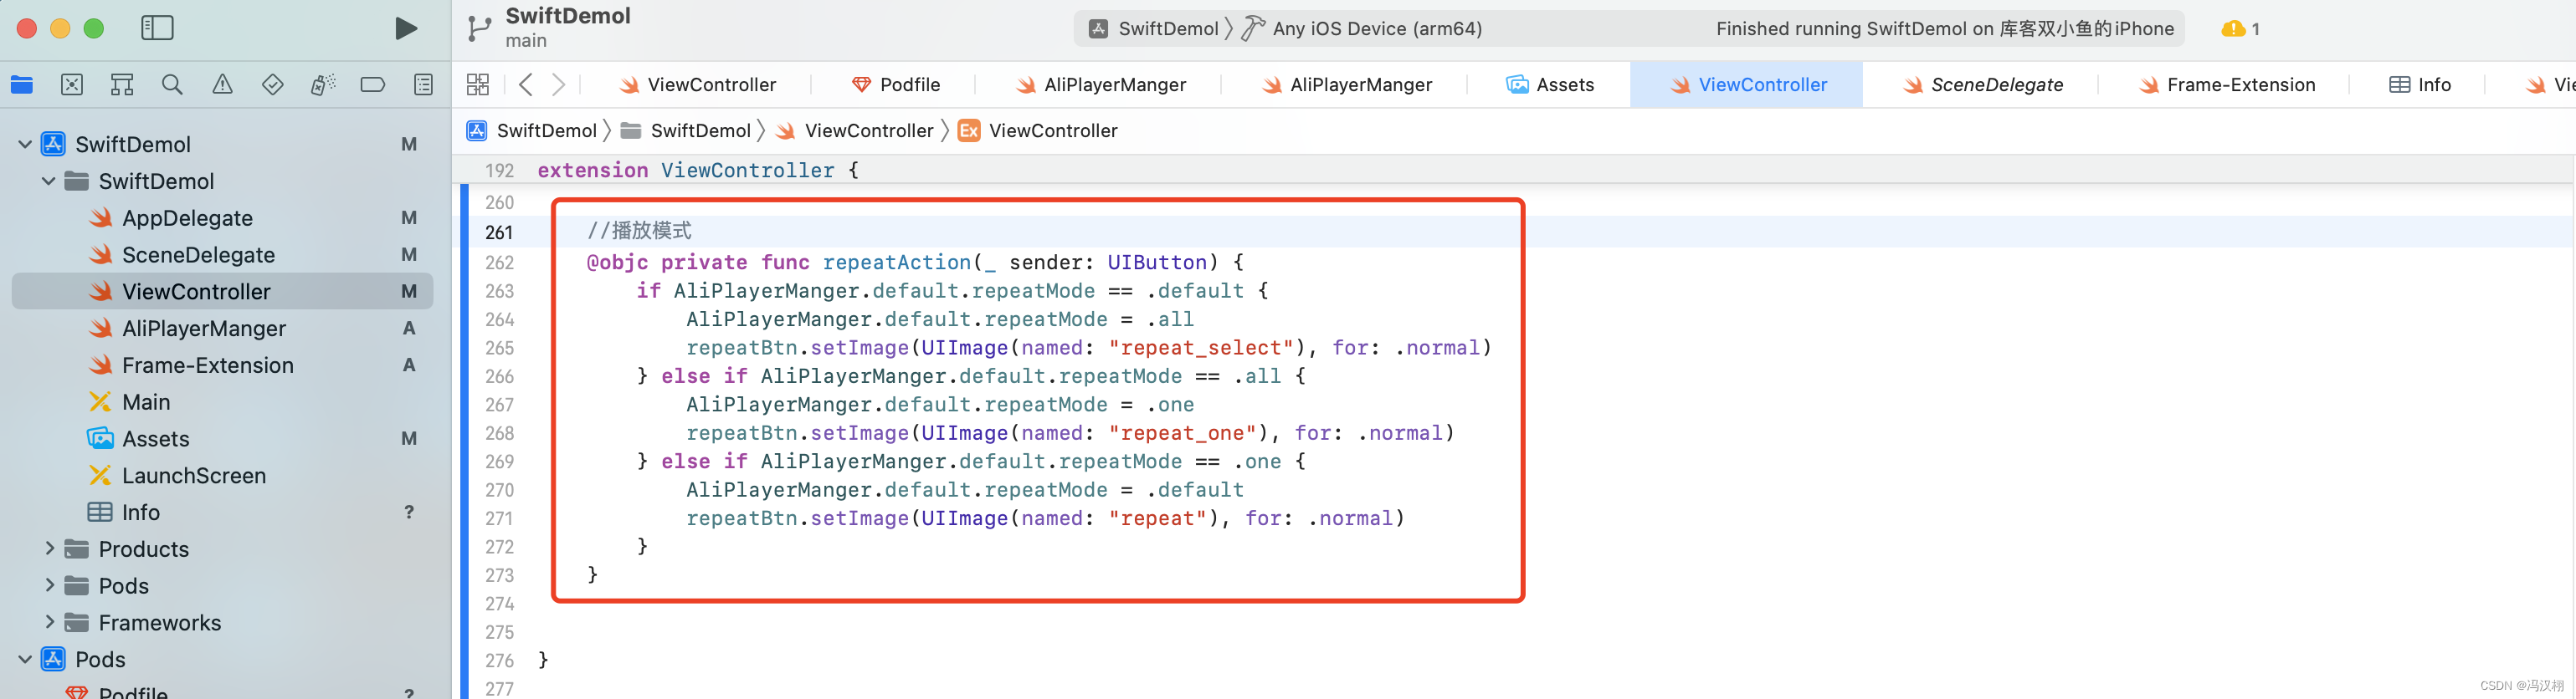Open the Test navigator diamond
2576x699 pixels.
(x=272, y=85)
